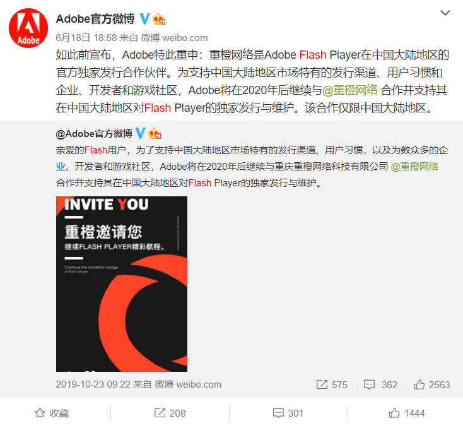463x428 pixels.
Task: Click the repost icon showing 575
Action: (332, 384)
